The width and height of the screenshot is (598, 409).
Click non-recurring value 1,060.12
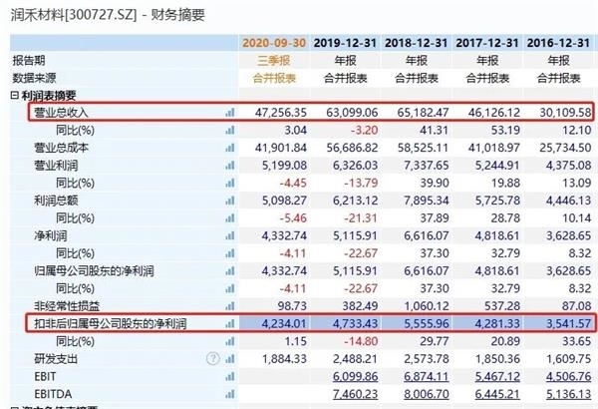click(x=427, y=306)
